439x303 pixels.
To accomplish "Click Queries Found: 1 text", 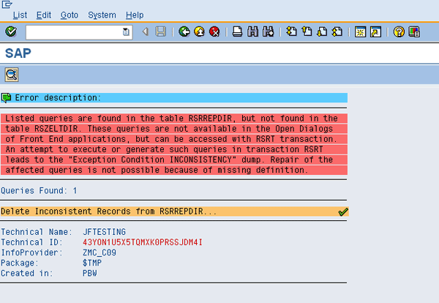I will click(x=39, y=191).
